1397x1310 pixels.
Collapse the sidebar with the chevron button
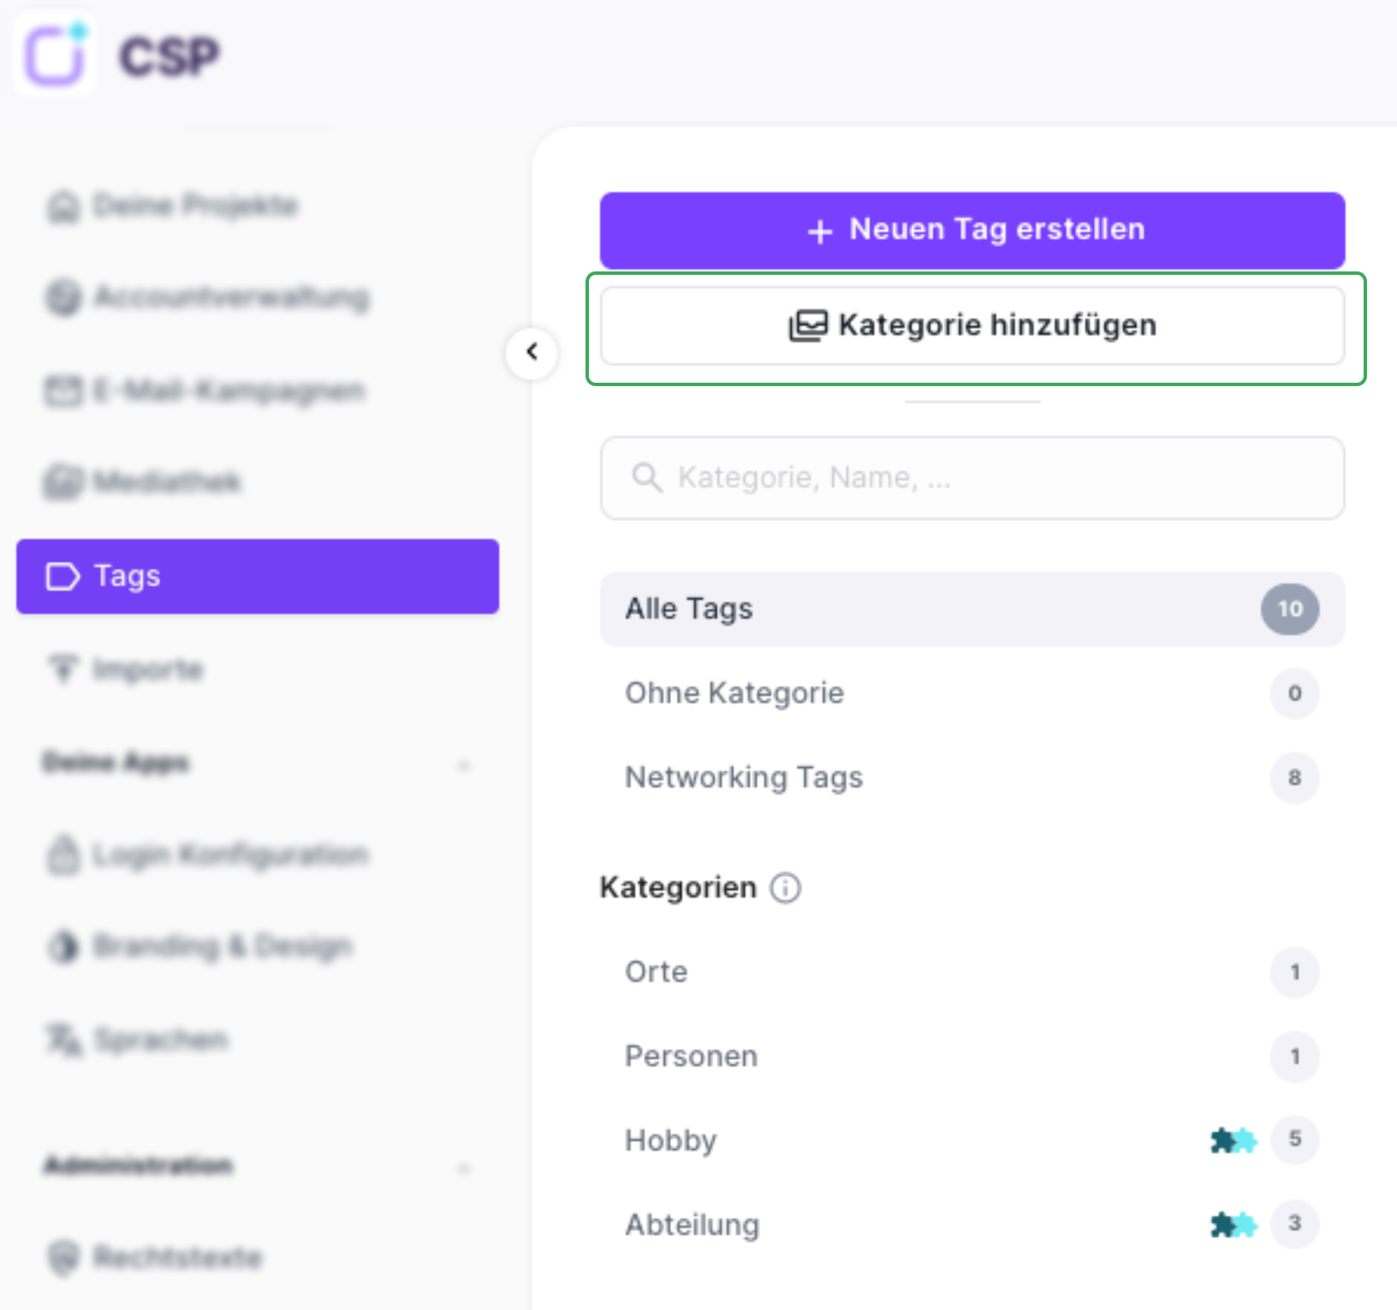point(532,352)
